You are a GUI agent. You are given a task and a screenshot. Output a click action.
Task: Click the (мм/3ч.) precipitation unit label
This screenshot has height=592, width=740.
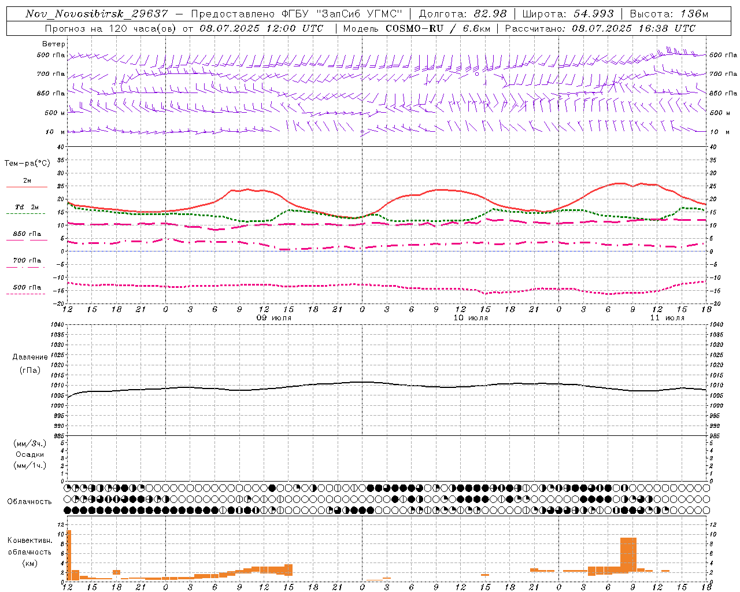pos(29,443)
